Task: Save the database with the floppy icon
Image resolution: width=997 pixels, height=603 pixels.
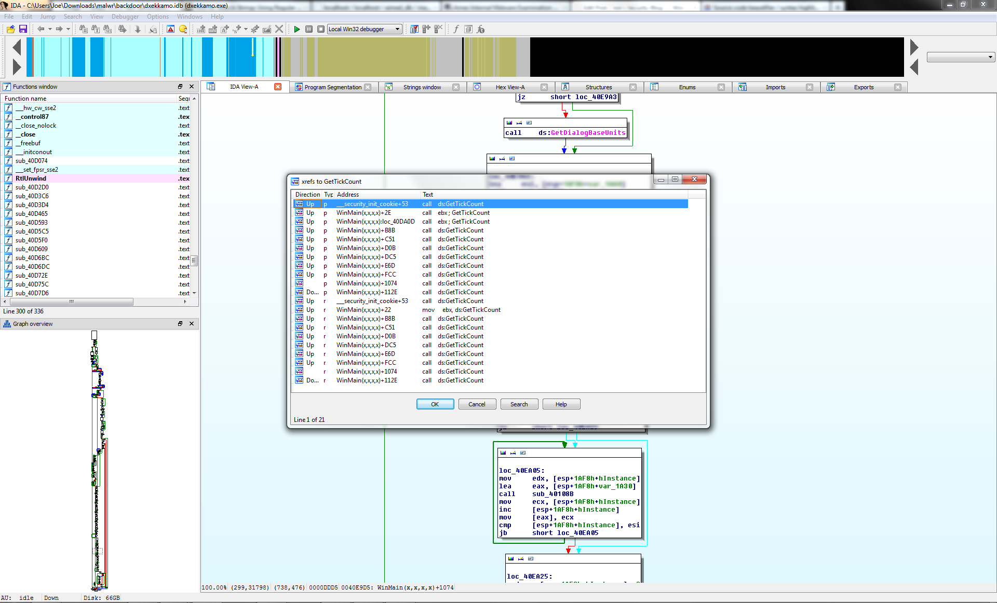Action: [23, 29]
